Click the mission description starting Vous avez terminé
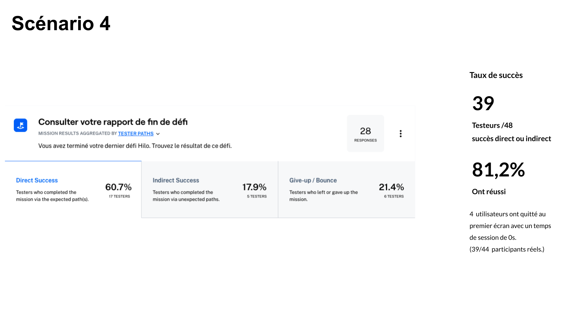 (x=135, y=146)
